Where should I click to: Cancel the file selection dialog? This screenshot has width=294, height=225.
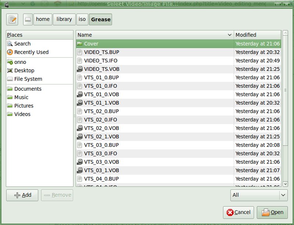(239, 212)
